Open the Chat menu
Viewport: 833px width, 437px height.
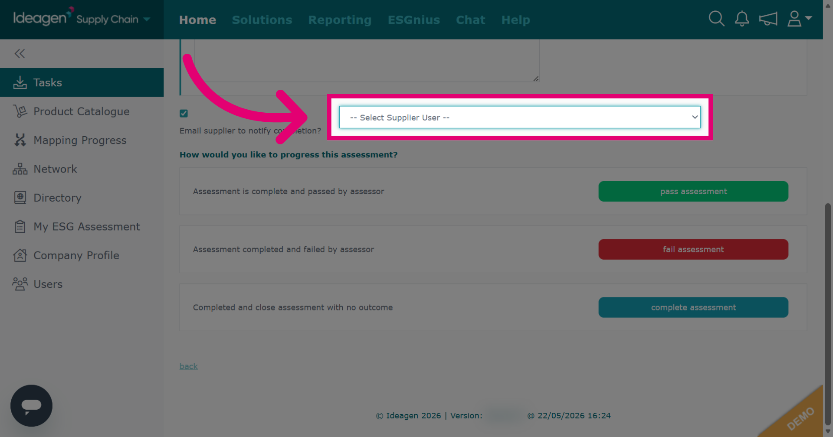pos(471,20)
